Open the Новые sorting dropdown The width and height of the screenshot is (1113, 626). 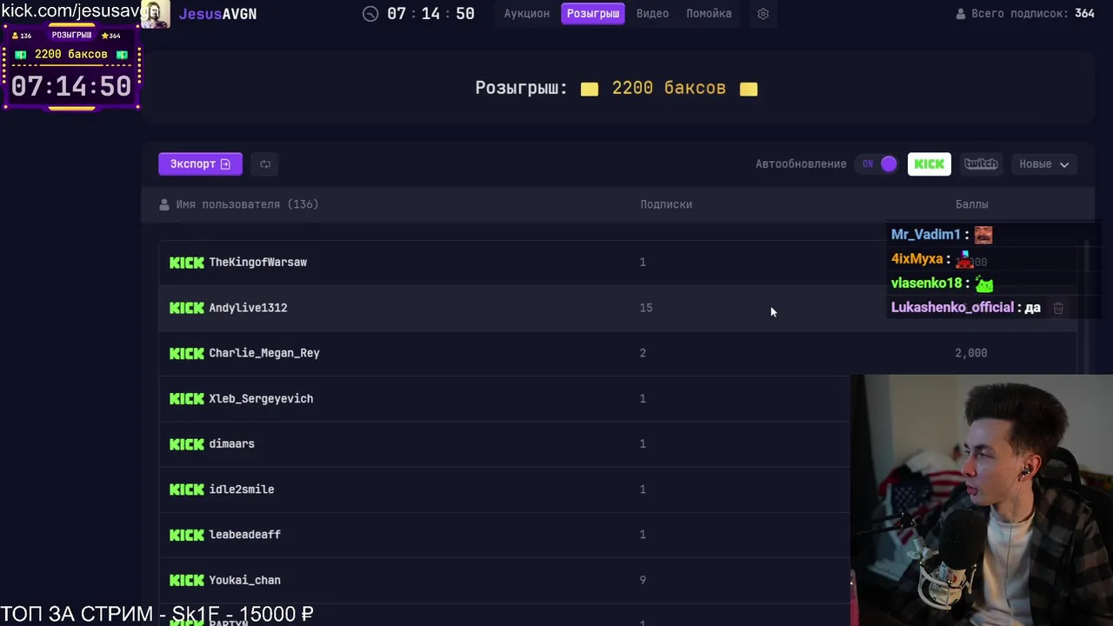click(1043, 164)
